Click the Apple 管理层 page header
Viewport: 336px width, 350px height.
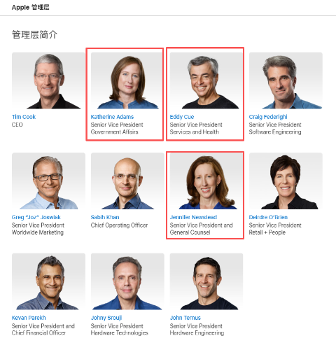[31, 7]
